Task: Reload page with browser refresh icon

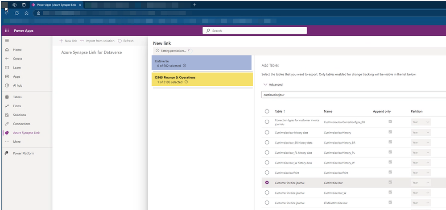Action: [17, 13]
